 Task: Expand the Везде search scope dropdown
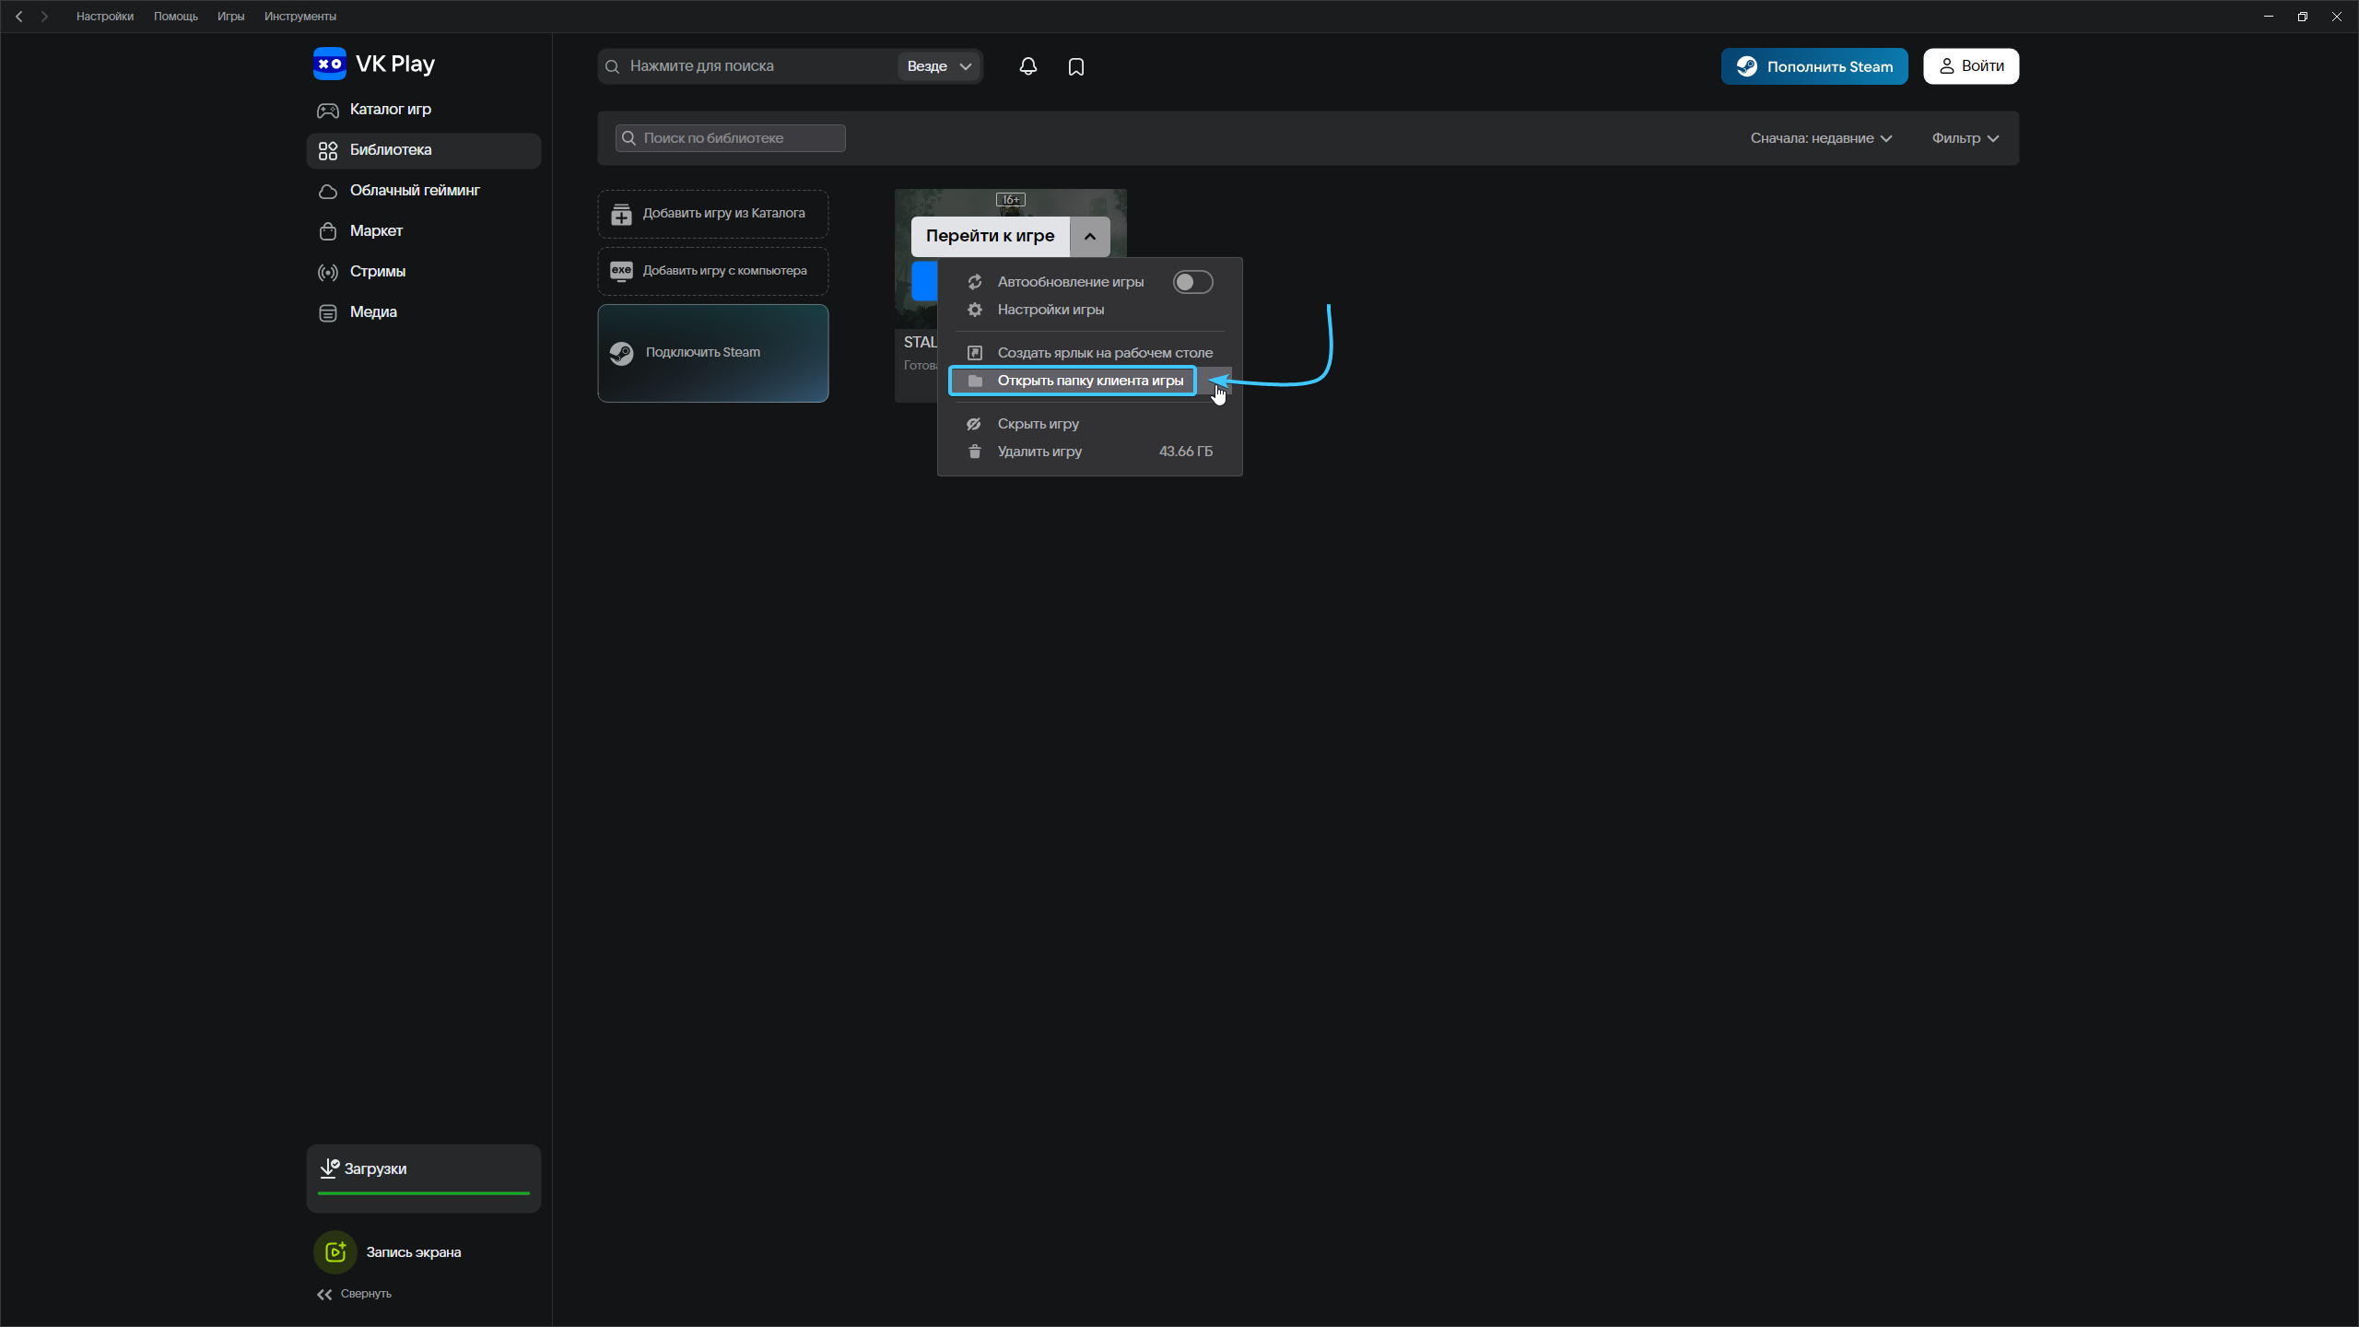939,66
